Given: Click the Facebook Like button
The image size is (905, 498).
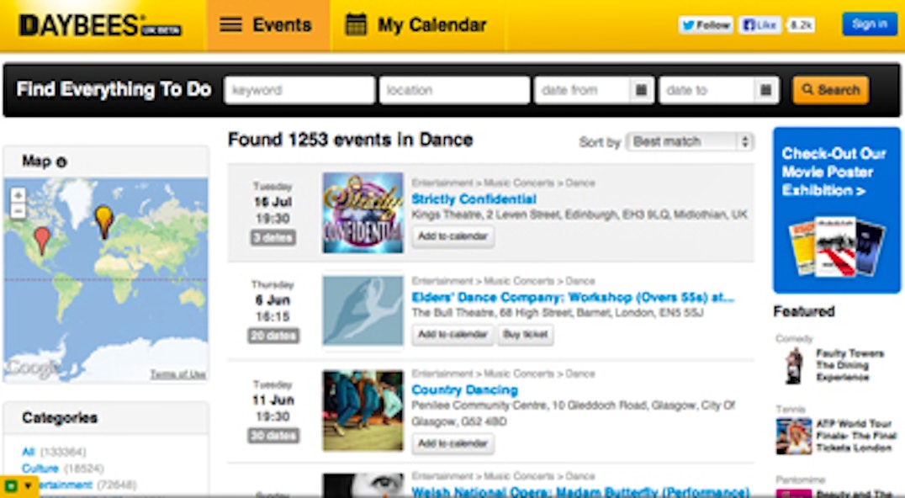Looking at the screenshot, I should click(760, 24).
